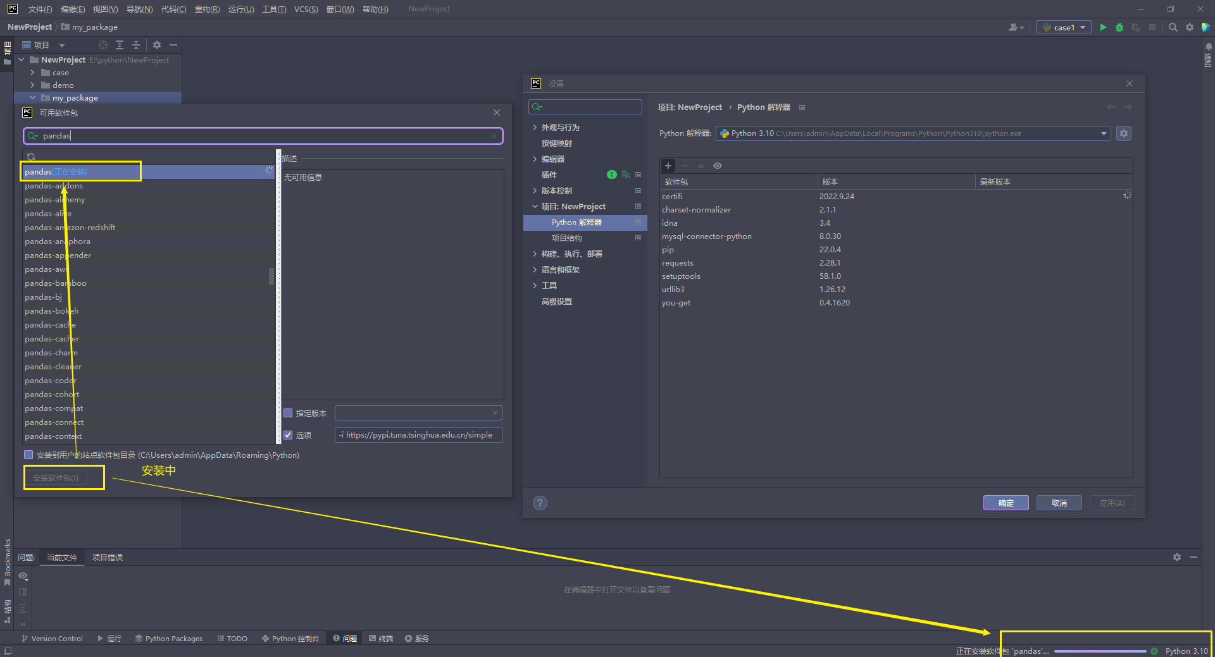Switch to the Current File tab
Image resolution: width=1215 pixels, height=657 pixels.
pos(62,557)
